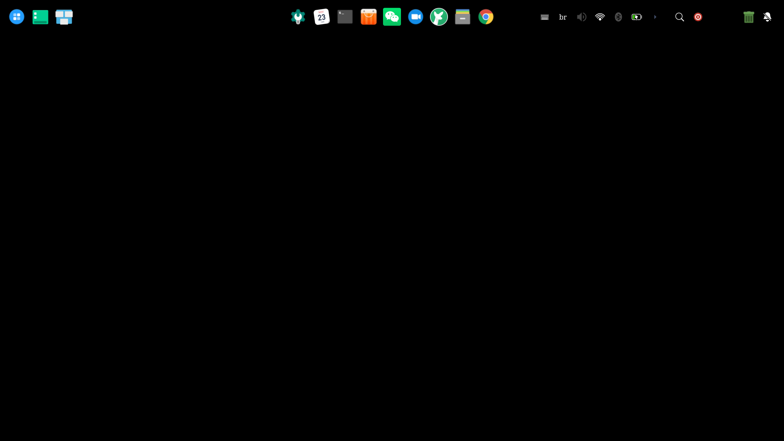Open the blue application launcher
Image resolution: width=784 pixels, height=441 pixels.
point(17,17)
